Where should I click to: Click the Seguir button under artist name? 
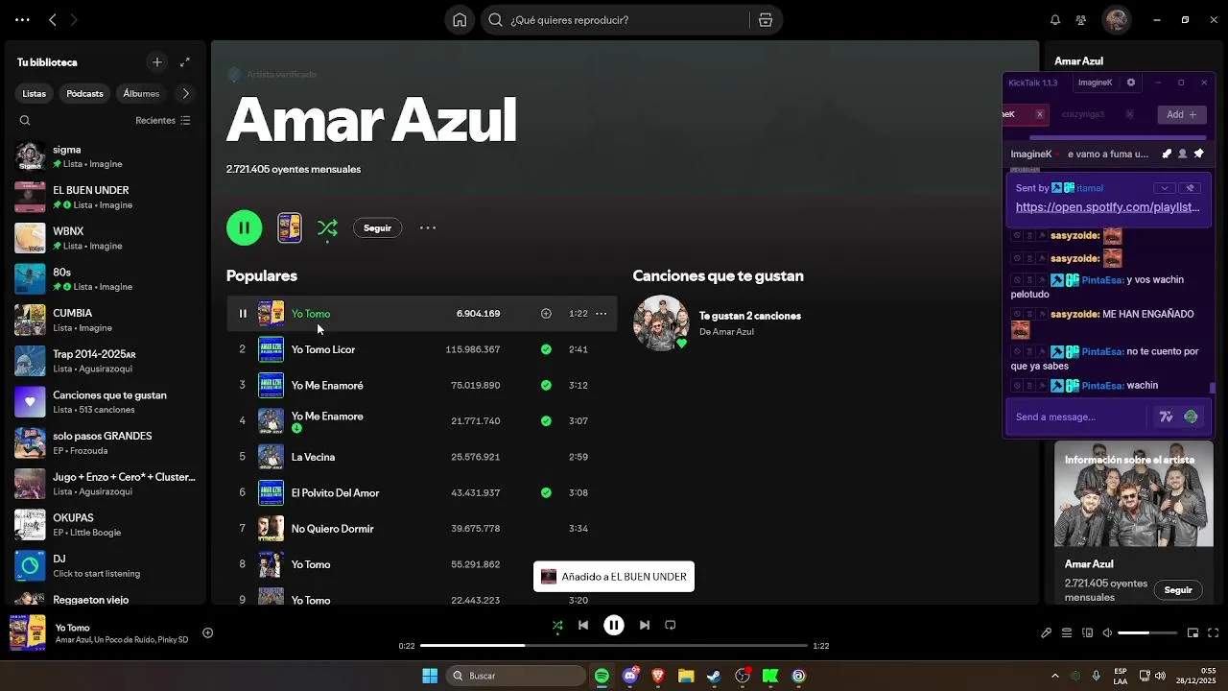click(377, 228)
